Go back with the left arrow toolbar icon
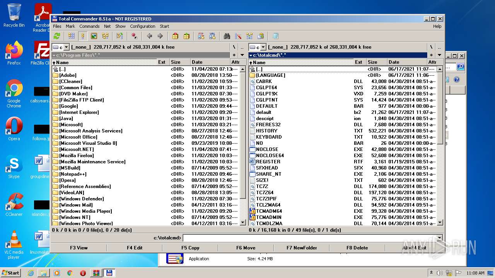Image resolution: width=495 pixels, height=278 pixels. coord(149,36)
